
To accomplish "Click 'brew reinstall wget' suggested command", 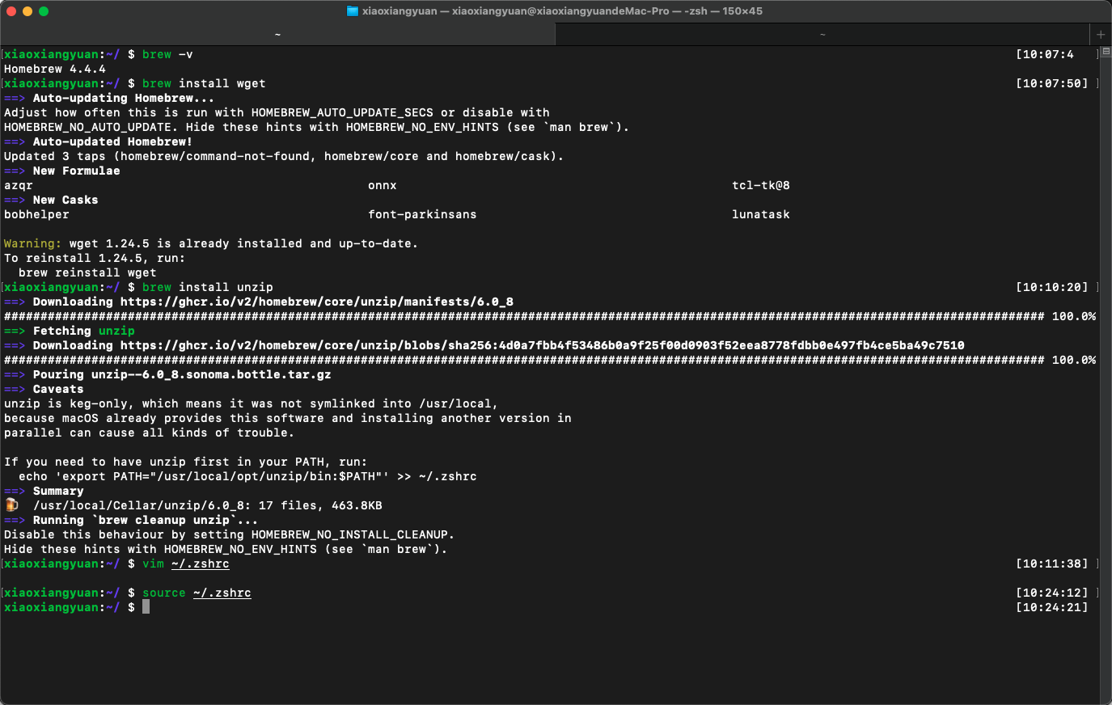I will click(87, 272).
